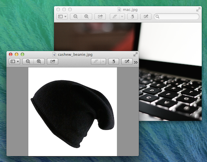Click the mac.jpg window title text
This screenshot has width=207, height=162.
[x=130, y=10]
